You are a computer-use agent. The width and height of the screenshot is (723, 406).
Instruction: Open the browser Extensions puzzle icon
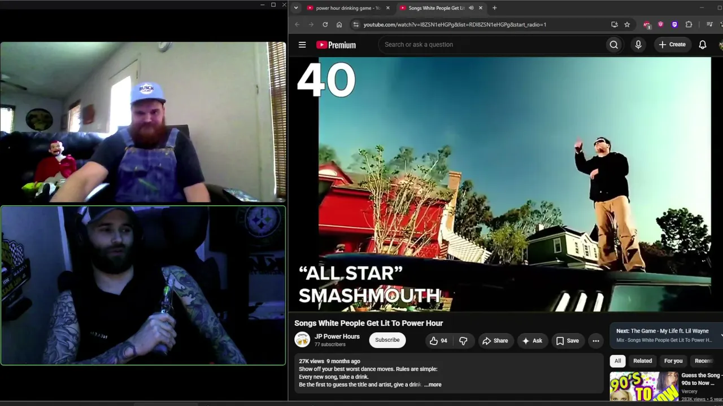pos(689,24)
